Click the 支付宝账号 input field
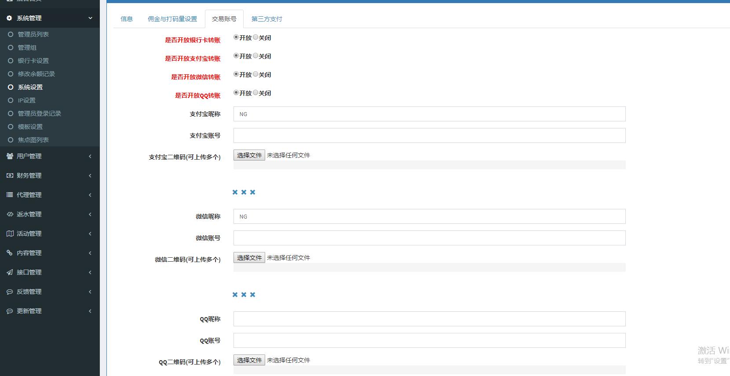This screenshot has width=730, height=376. (x=429, y=135)
